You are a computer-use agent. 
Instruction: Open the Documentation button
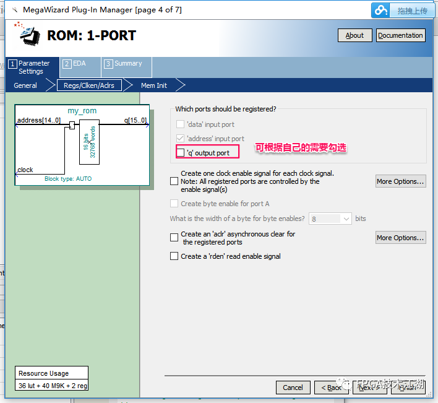[x=400, y=35]
